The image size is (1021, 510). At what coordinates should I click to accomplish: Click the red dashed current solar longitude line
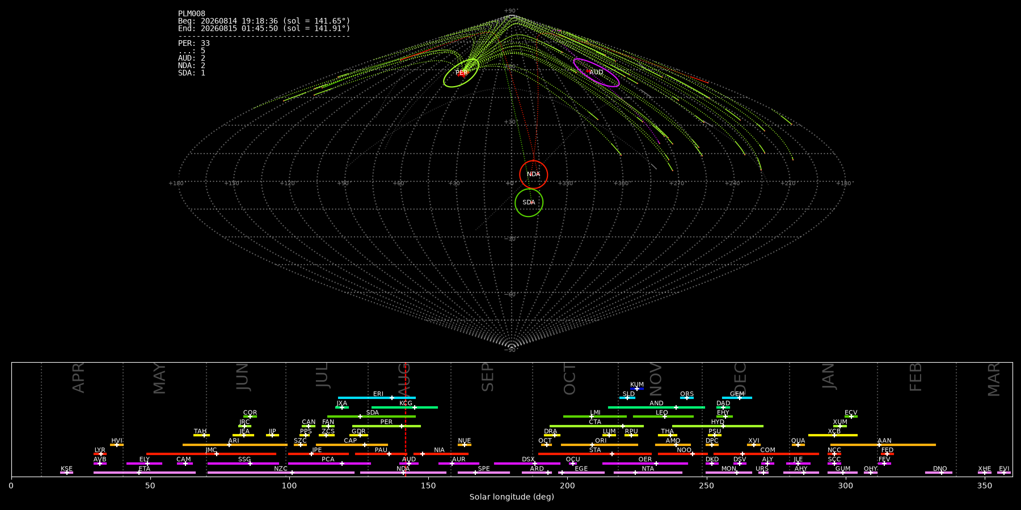[406, 419]
